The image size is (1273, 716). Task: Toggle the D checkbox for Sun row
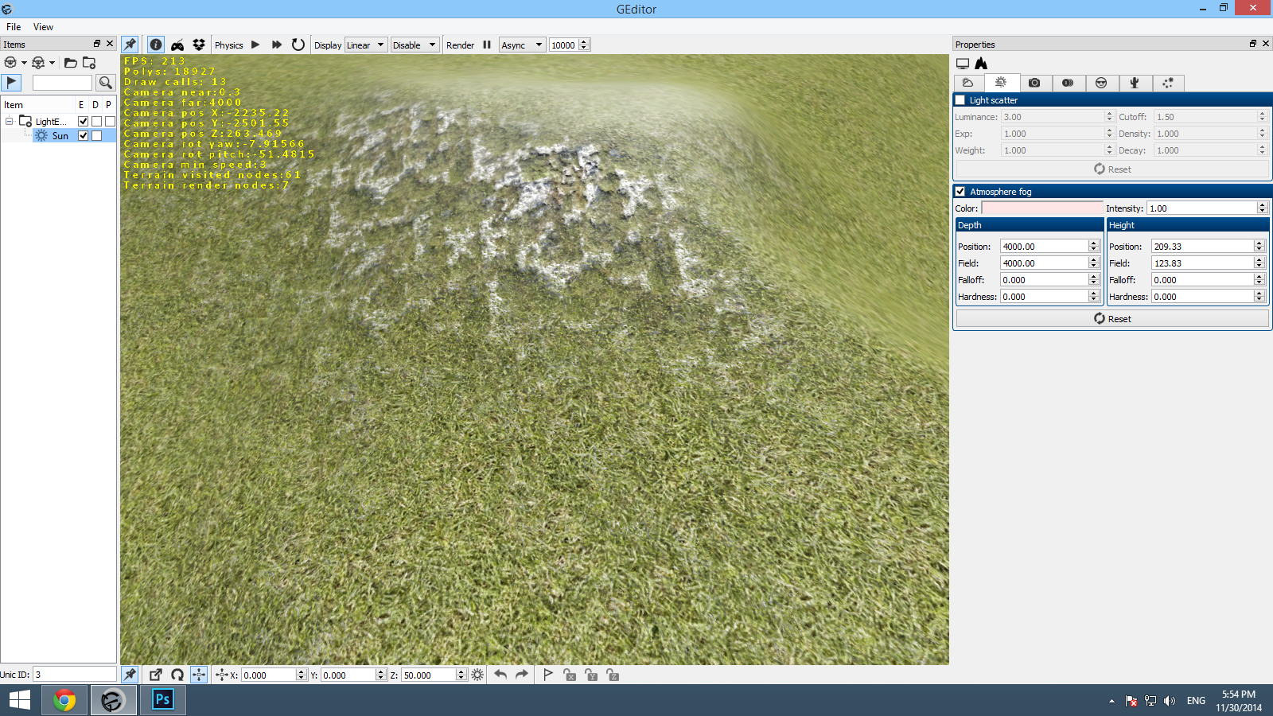point(96,136)
